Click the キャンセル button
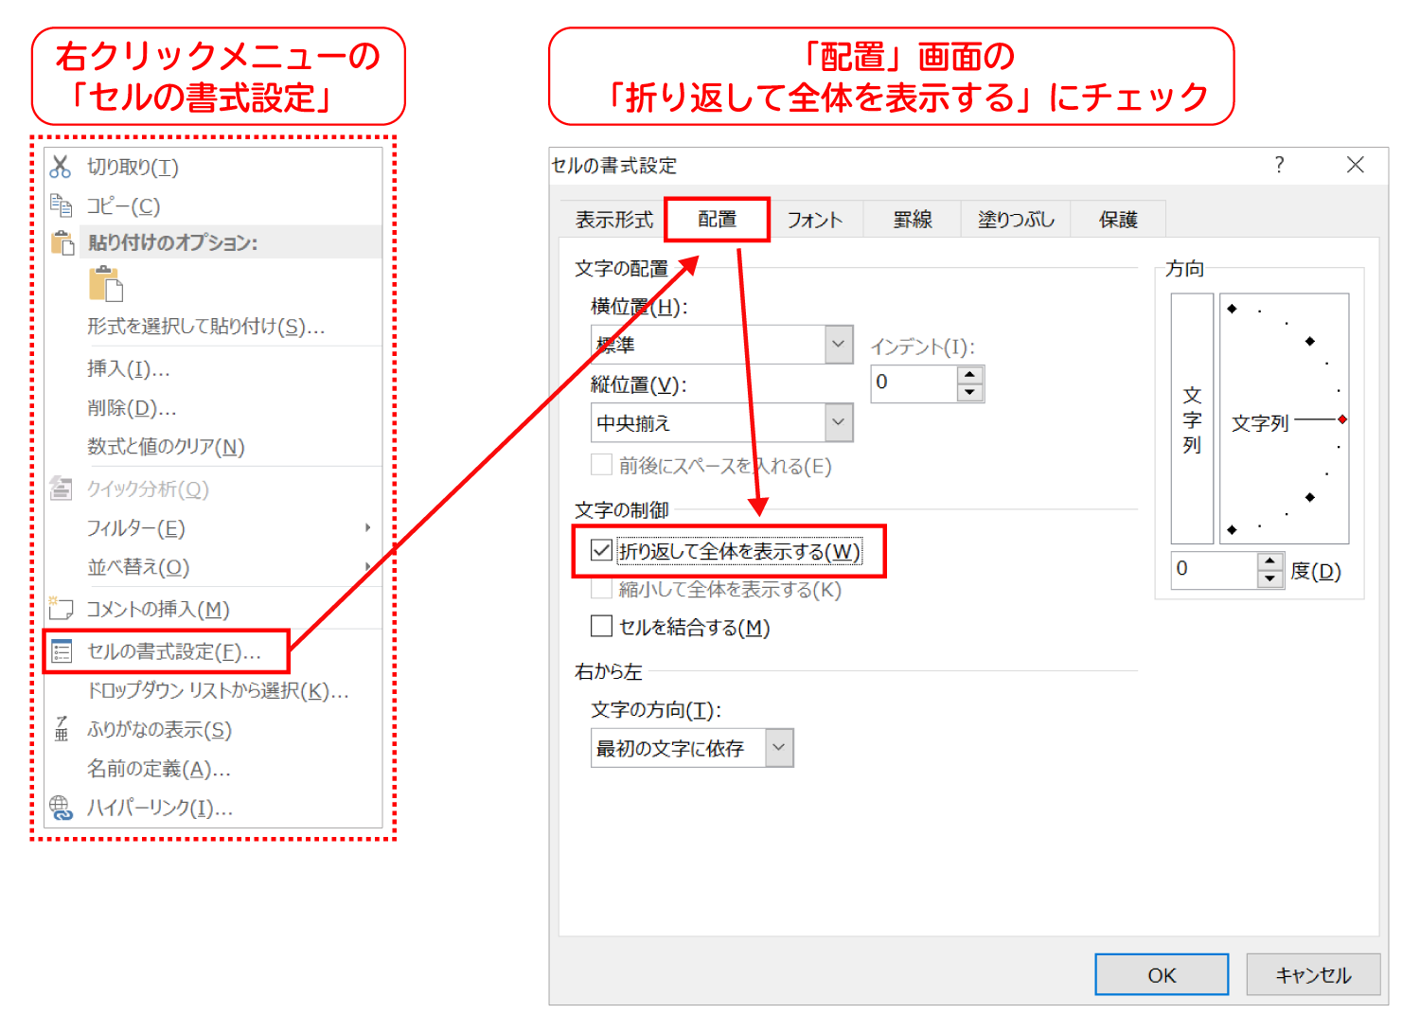This screenshot has height=1032, width=1420. click(1313, 974)
